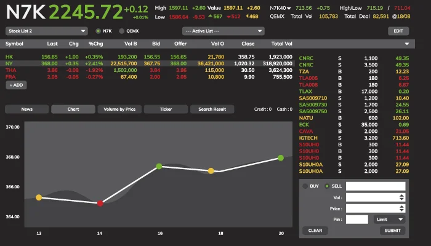Focus the Pin input field

coord(357,219)
